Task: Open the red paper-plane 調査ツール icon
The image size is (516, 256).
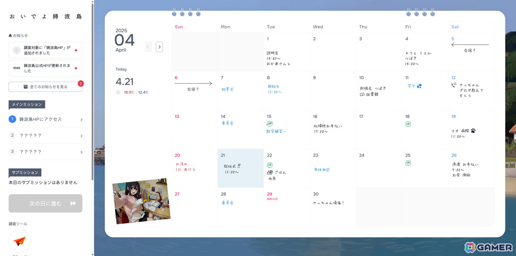Action: 19,241
